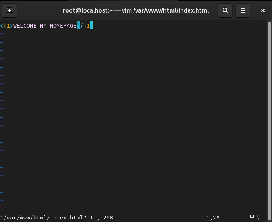The image size is (272, 222).
Task: Click the file path in the status line
Action: (43, 218)
